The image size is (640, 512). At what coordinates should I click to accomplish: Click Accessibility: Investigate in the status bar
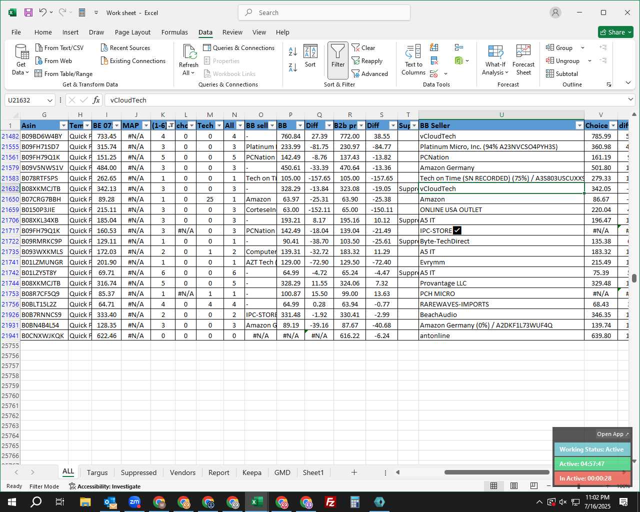105,486
